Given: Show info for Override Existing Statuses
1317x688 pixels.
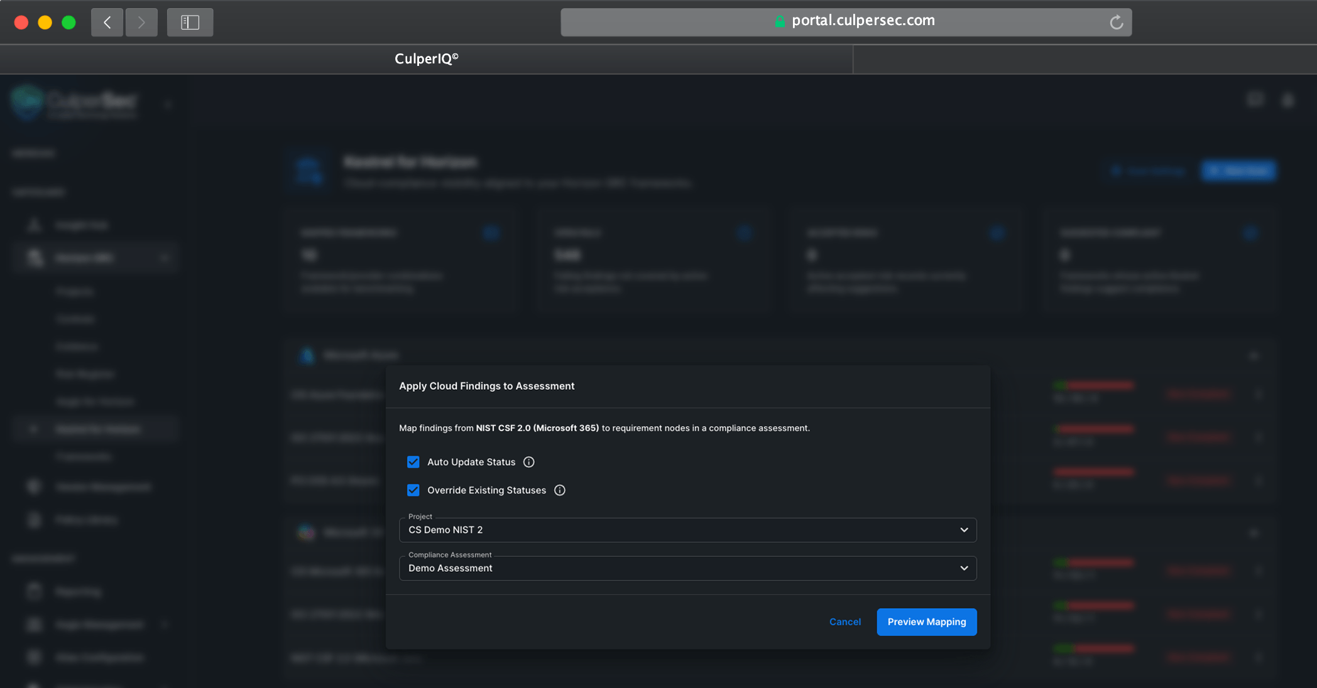Looking at the screenshot, I should click(x=560, y=490).
